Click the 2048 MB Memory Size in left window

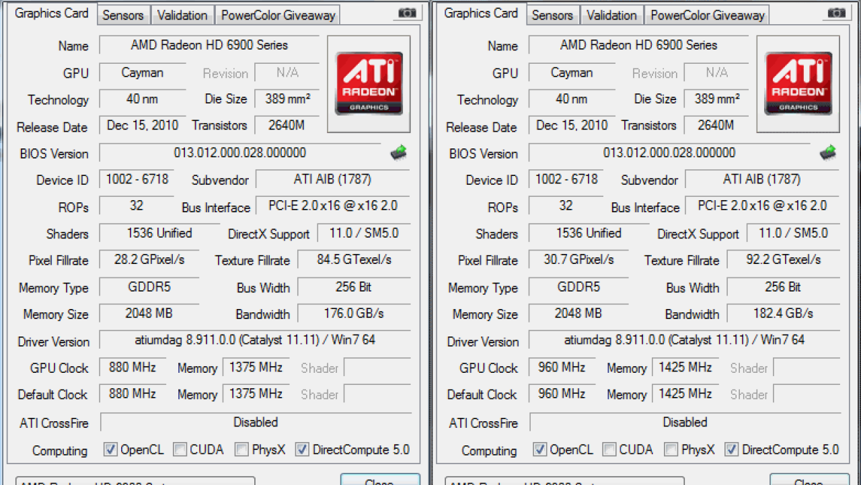tap(149, 313)
